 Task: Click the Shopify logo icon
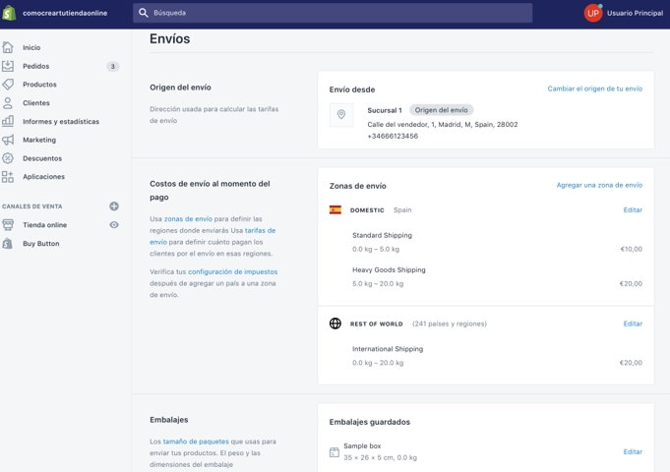coord(10,13)
